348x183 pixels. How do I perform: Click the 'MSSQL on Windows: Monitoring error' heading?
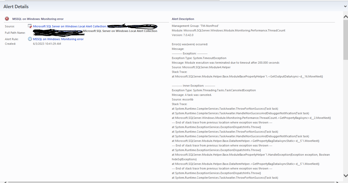click(x=38, y=19)
